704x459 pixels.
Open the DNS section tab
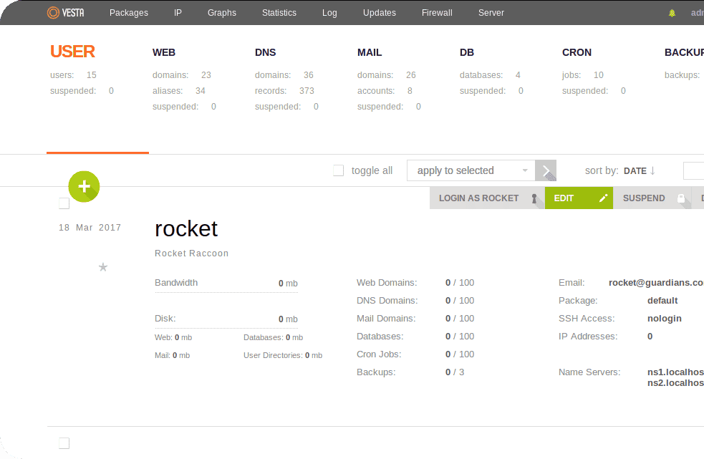click(265, 52)
